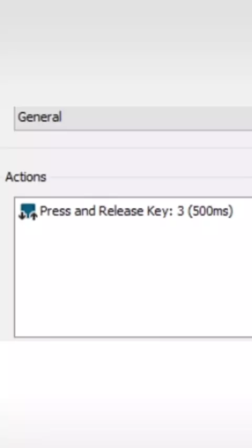The width and height of the screenshot is (252, 448).
Task: Click the key press-release icon in Actions list
Action: pyautogui.click(x=28, y=212)
